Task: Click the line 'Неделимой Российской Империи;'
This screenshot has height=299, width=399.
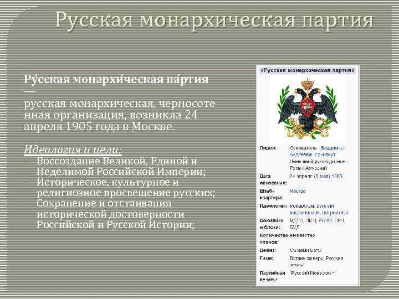Action: pos(121,172)
